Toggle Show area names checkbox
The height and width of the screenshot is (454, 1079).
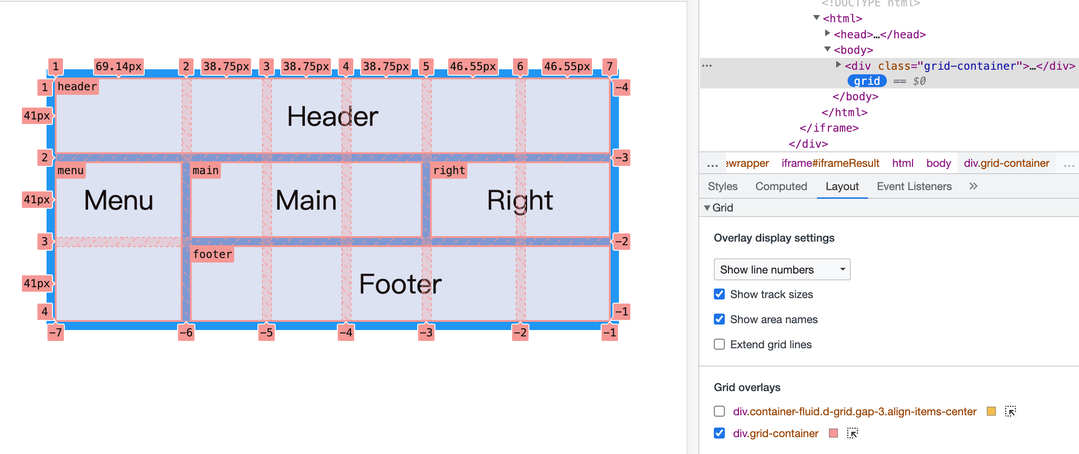point(719,319)
